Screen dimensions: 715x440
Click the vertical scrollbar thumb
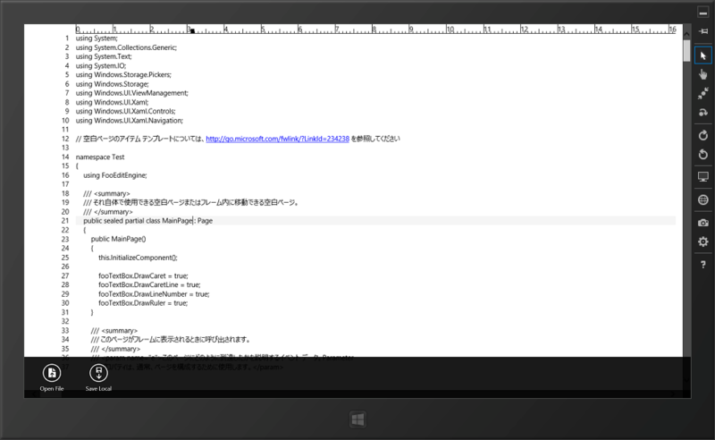point(686,51)
